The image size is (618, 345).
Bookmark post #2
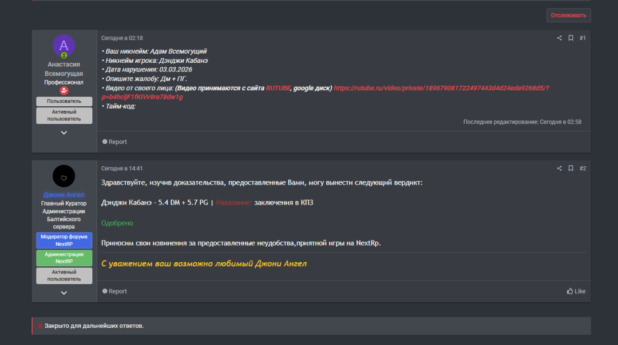571,169
